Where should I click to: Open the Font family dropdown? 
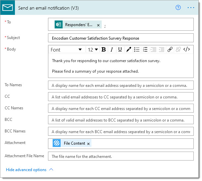[x=67, y=50]
